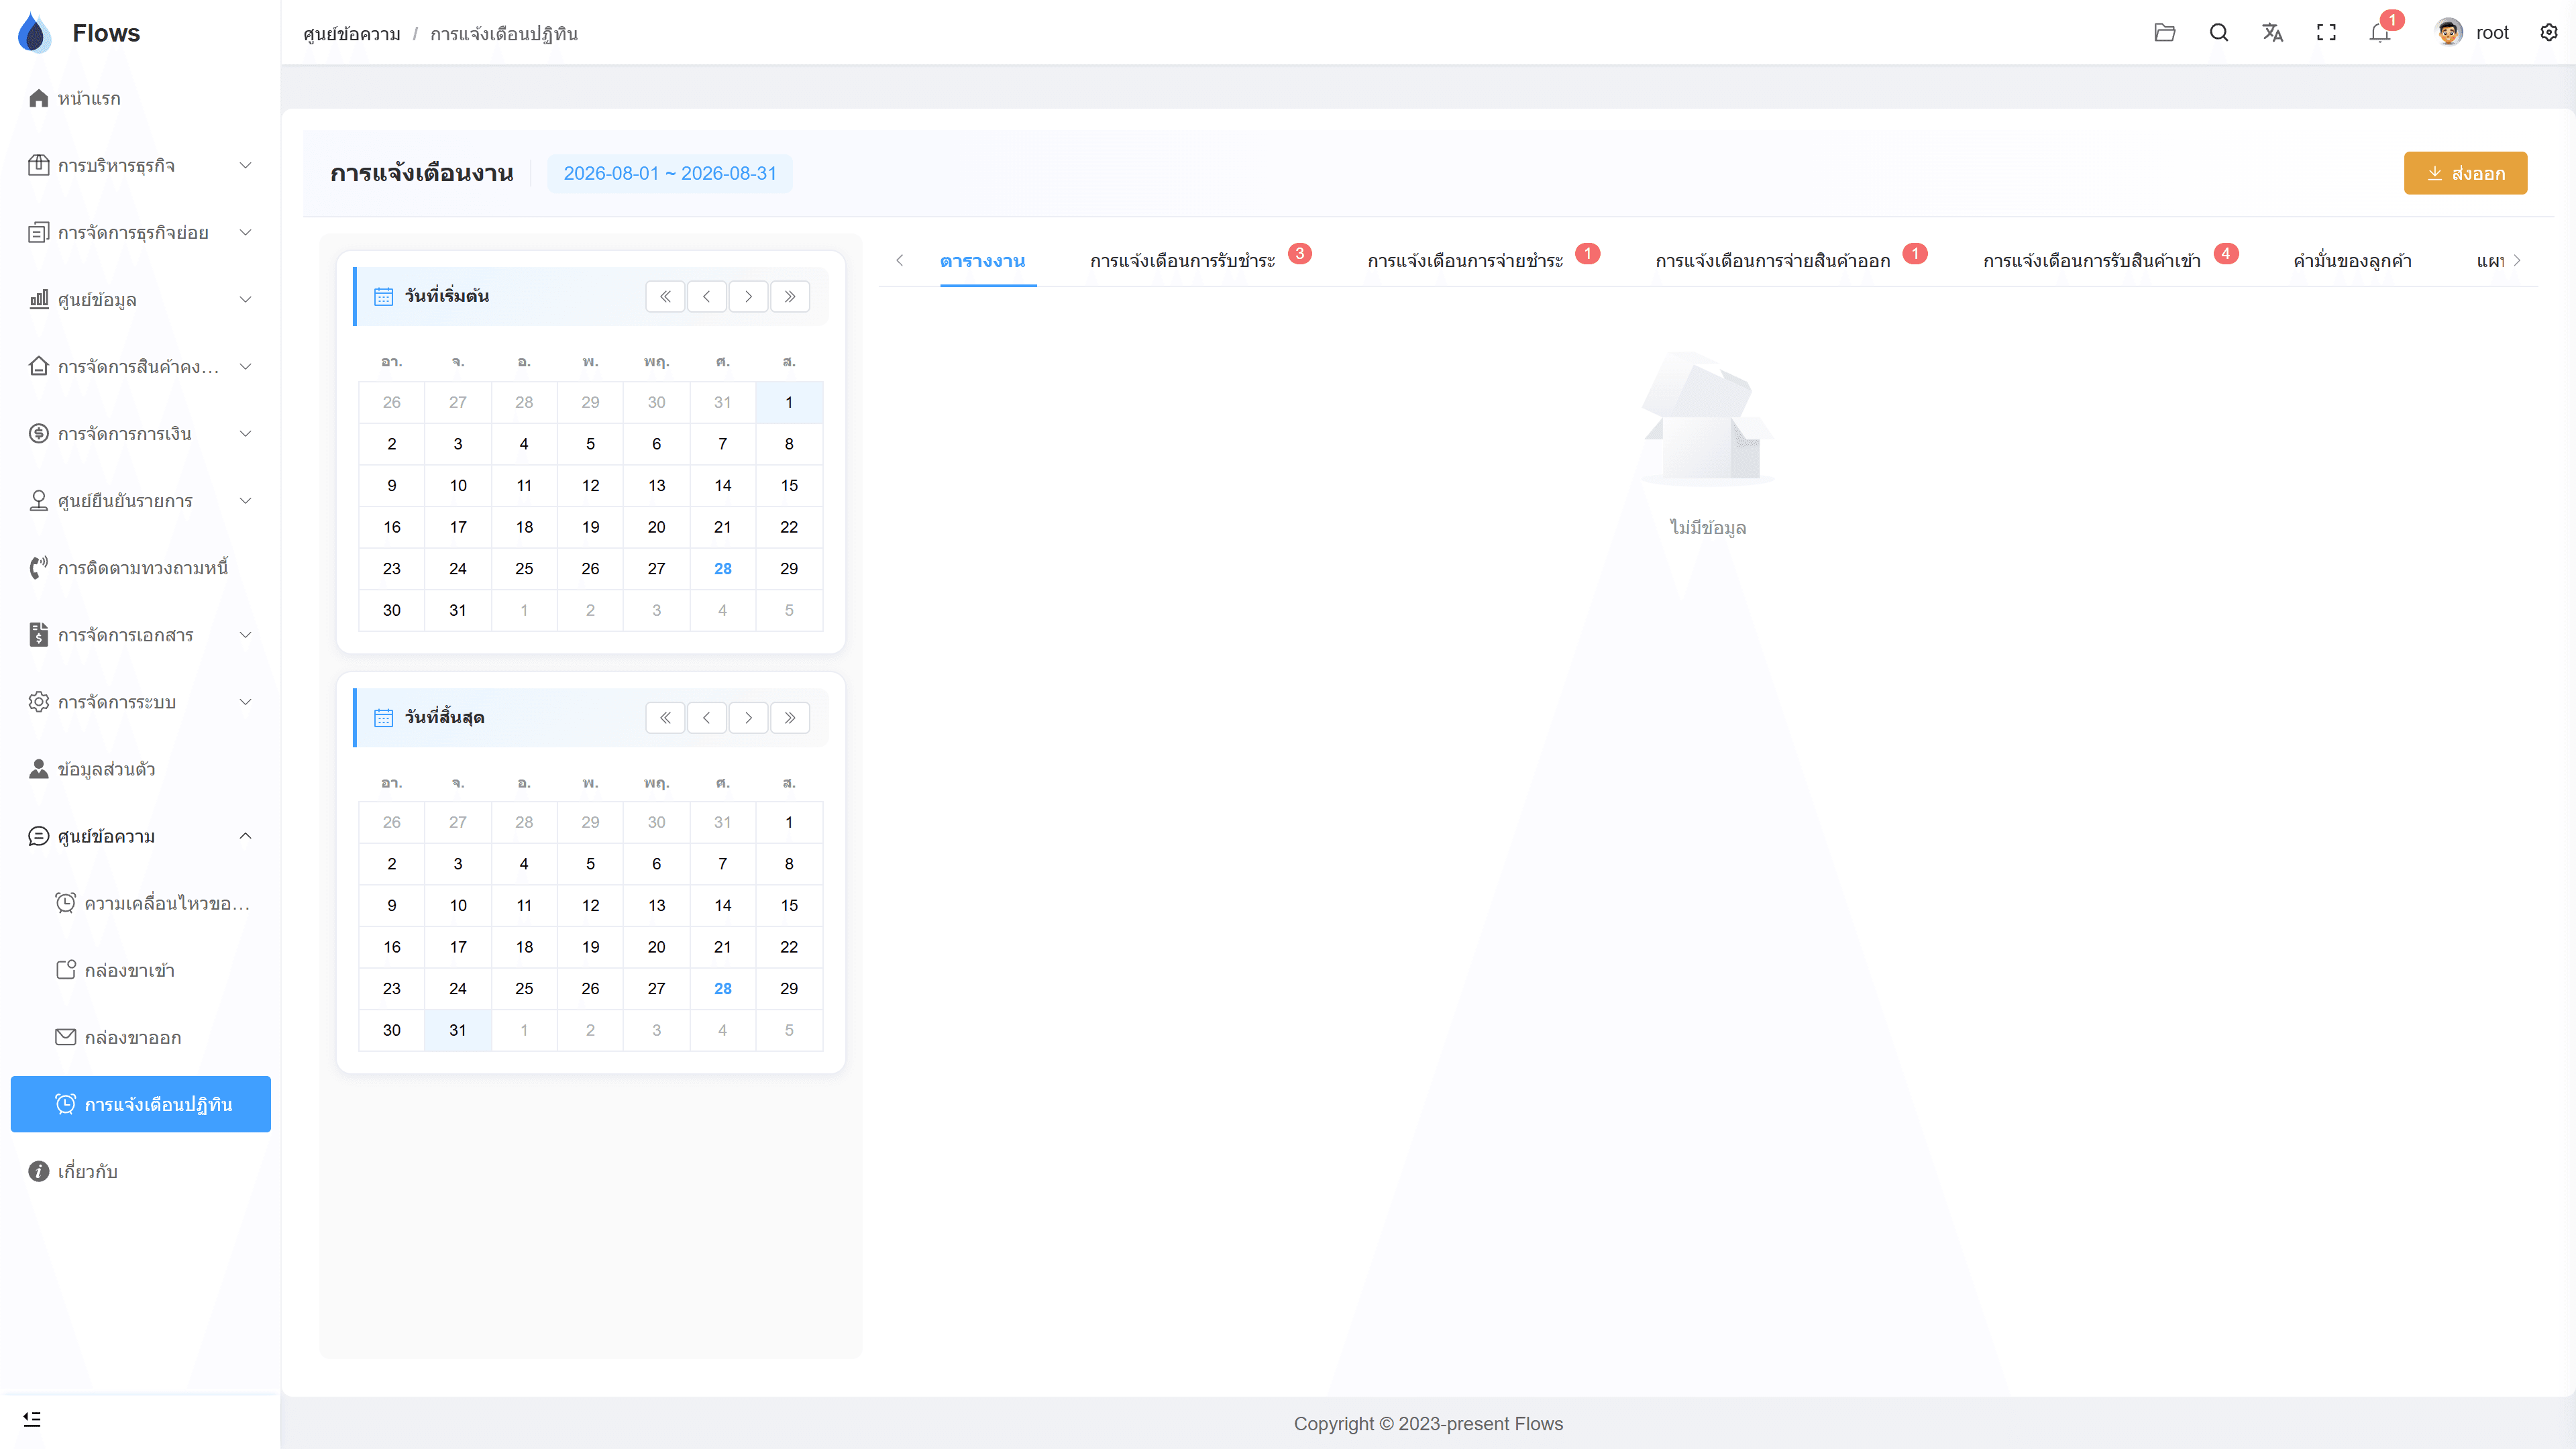Select day 10 in วันที่สิ้นสุด calendar
This screenshot has width=2576, height=1449.
[x=458, y=905]
